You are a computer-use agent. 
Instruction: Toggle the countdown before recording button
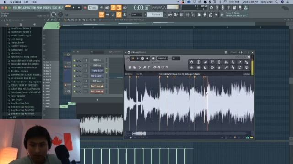coord(113,8)
